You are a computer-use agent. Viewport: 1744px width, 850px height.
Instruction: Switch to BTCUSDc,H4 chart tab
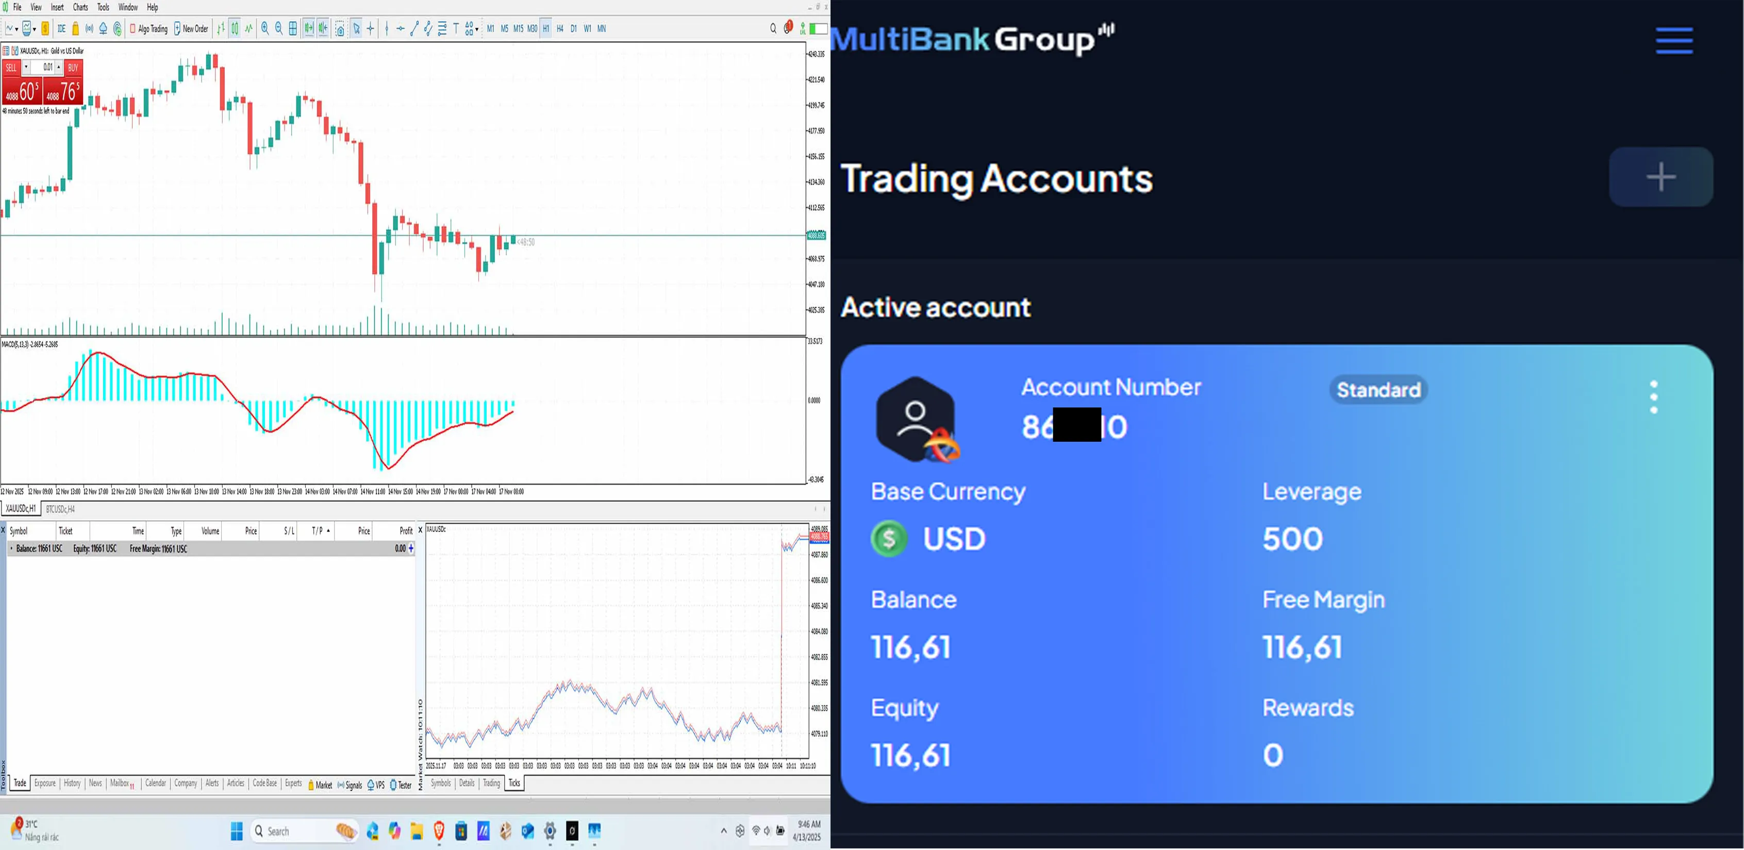pyautogui.click(x=60, y=509)
